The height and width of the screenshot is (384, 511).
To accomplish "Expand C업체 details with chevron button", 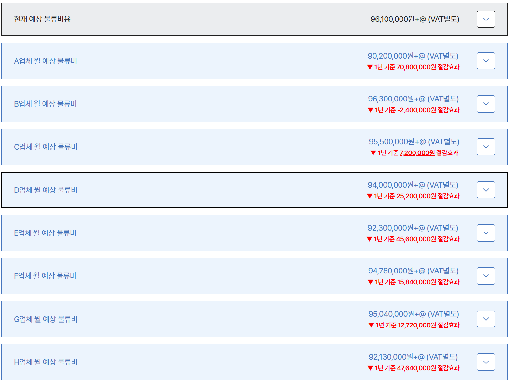I will [x=486, y=147].
